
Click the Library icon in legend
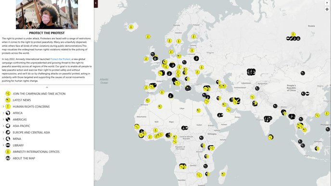(x=8, y=145)
